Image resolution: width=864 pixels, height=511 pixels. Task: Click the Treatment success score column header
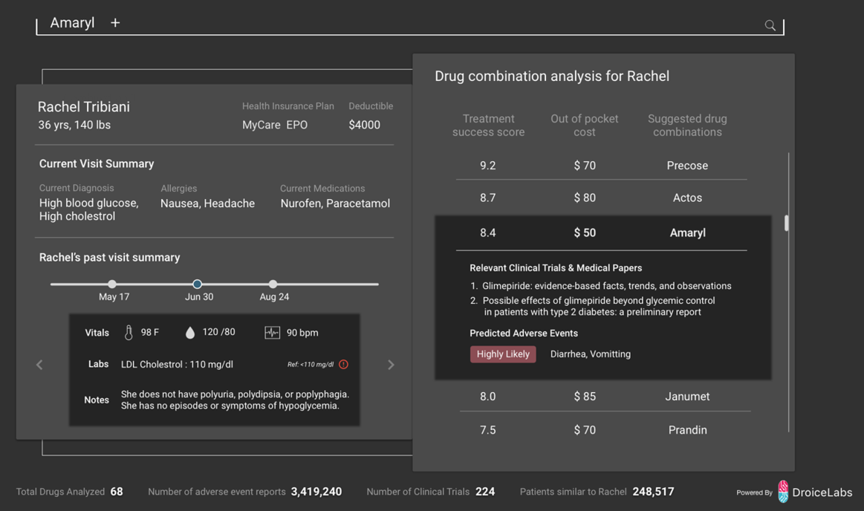point(488,126)
